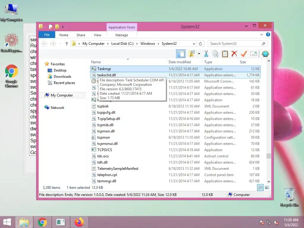Viewport: 304px width, 228px height.
Task: Switch to the View ribbon tab
Action: pos(97,35)
